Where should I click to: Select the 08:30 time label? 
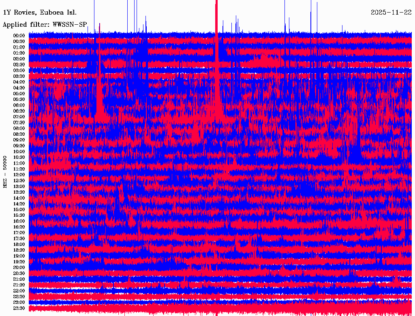pos(19,134)
